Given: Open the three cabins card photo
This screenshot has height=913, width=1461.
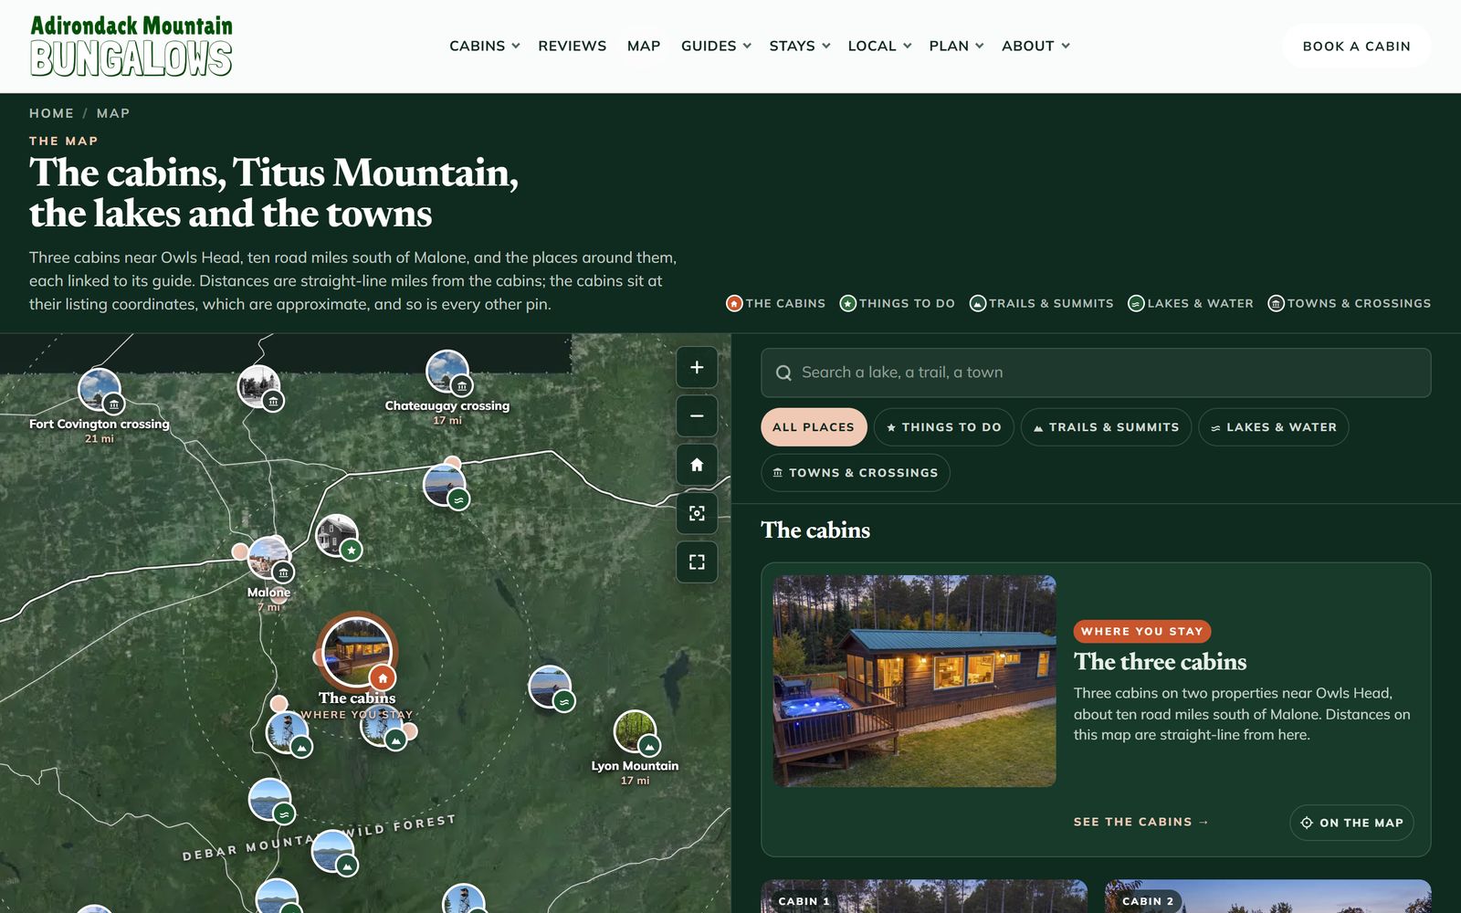Looking at the screenshot, I should 914,681.
